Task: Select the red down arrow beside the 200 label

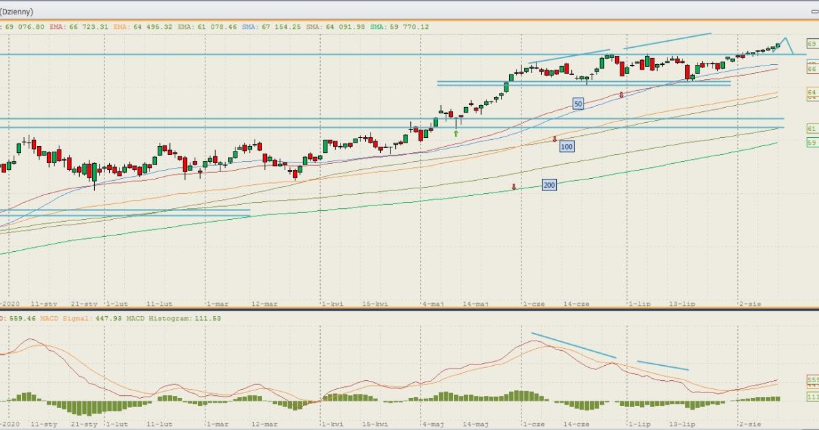Action: [x=513, y=186]
